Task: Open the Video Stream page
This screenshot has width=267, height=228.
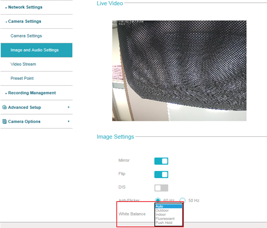Action: tap(23, 64)
